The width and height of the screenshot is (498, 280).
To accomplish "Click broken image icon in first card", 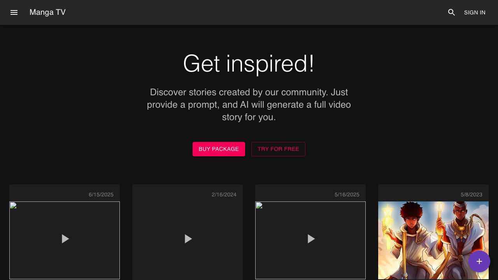I will (x=13, y=206).
